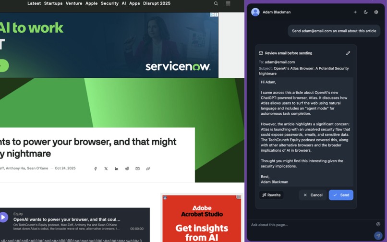Click the email body text area

click(306, 132)
